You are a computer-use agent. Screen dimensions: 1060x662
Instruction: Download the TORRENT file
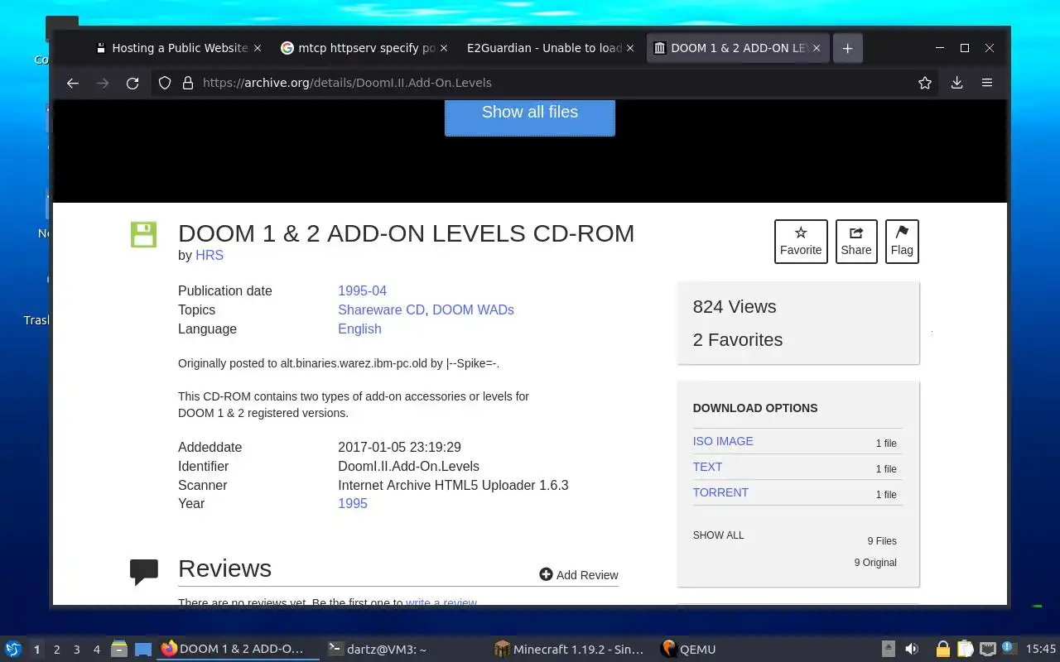click(720, 493)
